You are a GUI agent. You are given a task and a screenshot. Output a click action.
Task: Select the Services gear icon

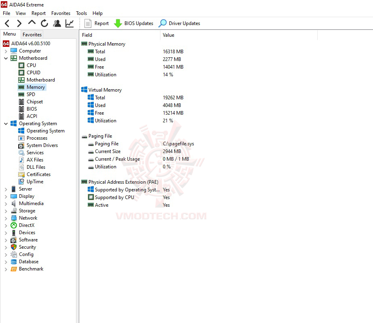[x=21, y=153]
